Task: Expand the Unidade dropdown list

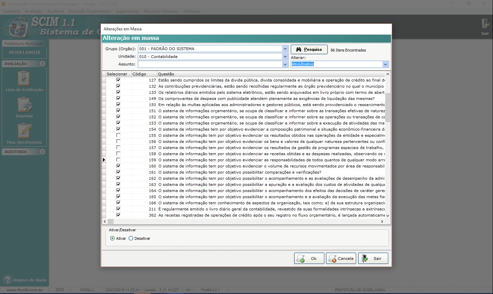Action: point(285,57)
